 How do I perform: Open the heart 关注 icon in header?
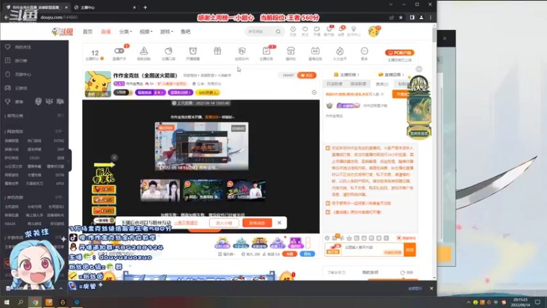point(305,29)
